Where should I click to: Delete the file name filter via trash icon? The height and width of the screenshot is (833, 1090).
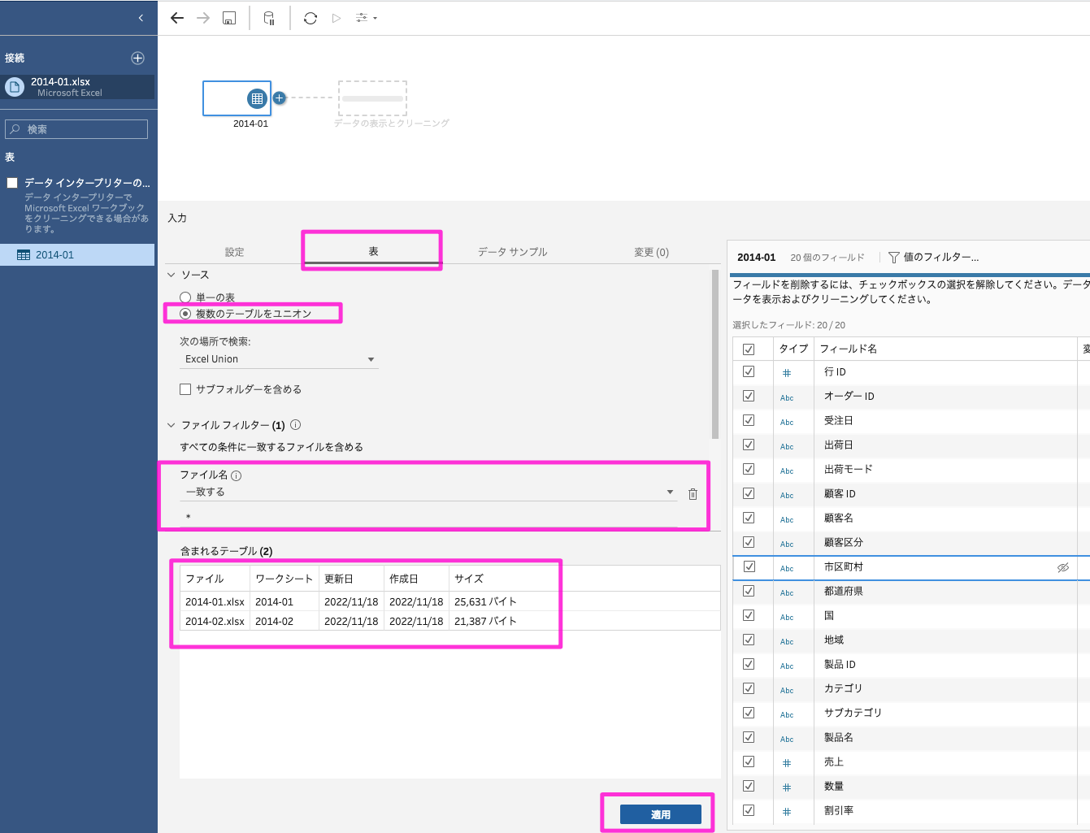point(692,492)
